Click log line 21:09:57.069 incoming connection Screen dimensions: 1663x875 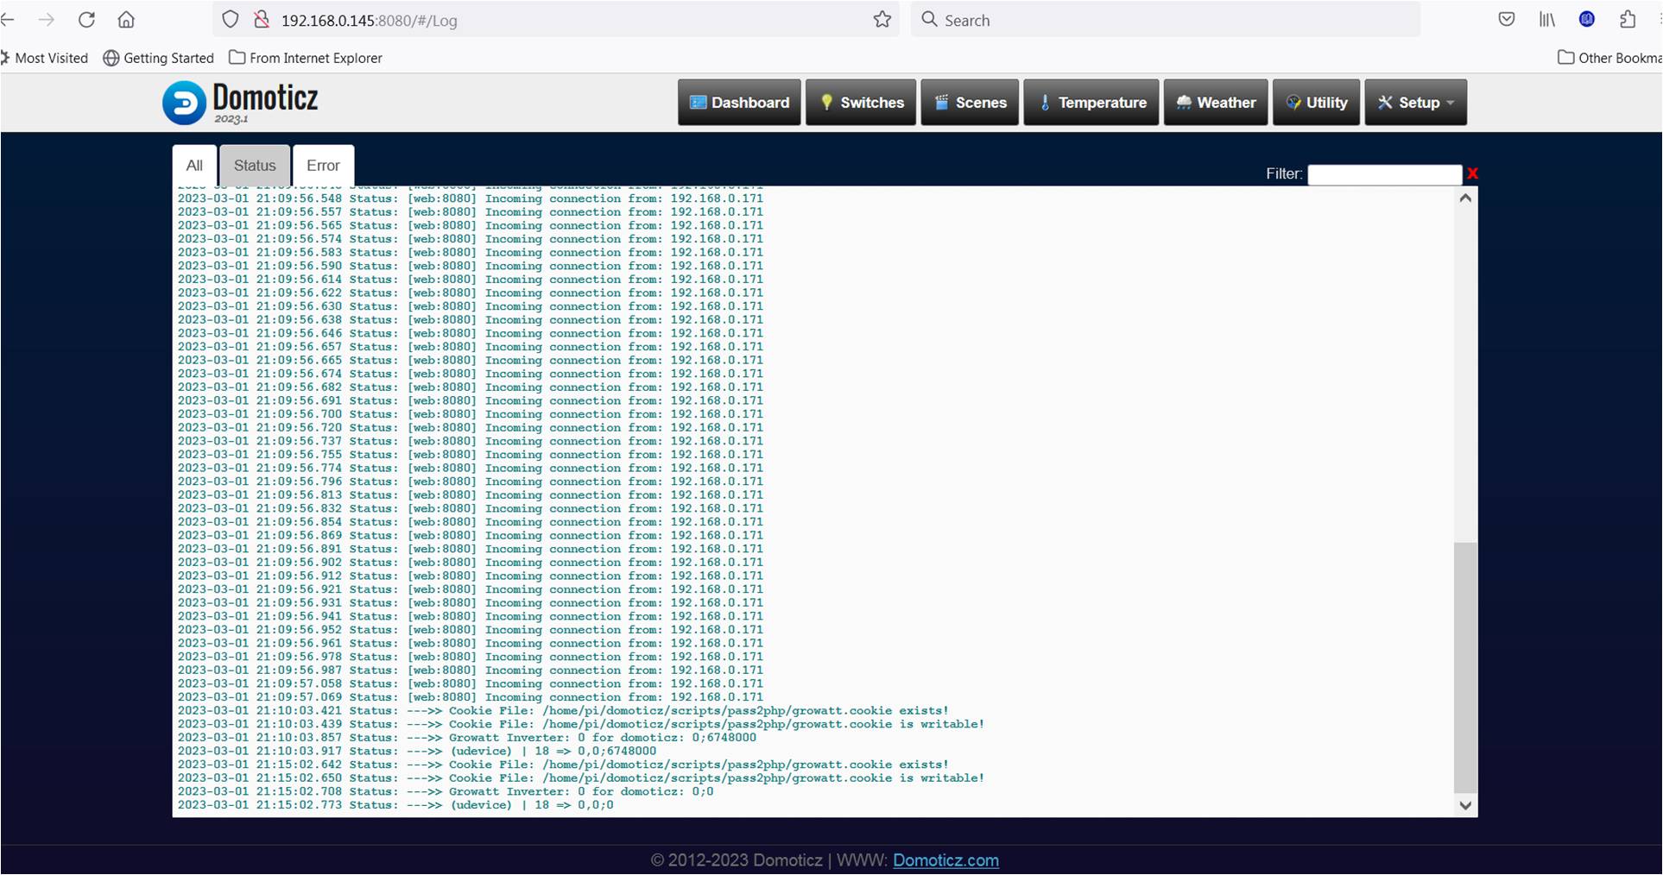tap(471, 697)
